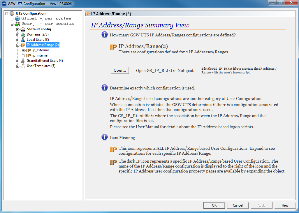Open Help for this dialog

285,205
